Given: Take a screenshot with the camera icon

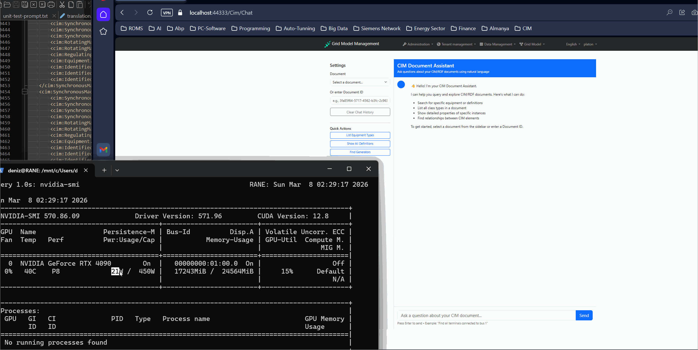Looking at the screenshot, I should click(x=695, y=13).
